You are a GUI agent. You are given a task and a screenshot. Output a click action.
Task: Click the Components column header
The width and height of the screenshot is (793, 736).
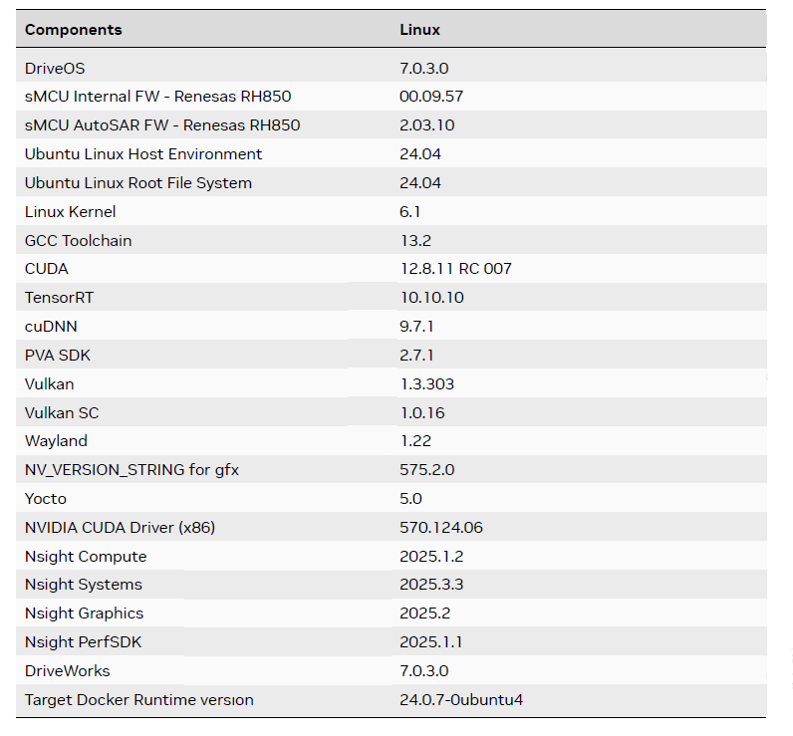[74, 30]
